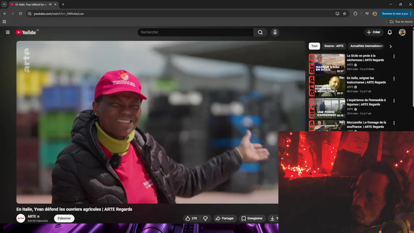Open a new browser tab

click(x=63, y=5)
